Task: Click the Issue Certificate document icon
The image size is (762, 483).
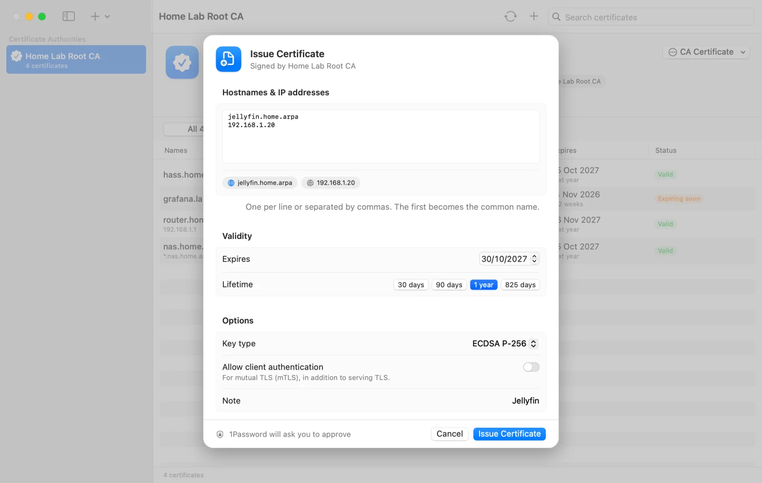Action: coord(228,59)
